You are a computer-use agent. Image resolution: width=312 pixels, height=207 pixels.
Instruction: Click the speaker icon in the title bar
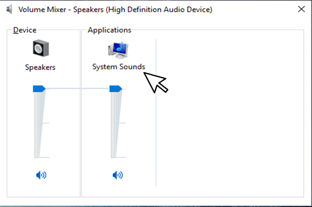pyautogui.click(x=9, y=9)
